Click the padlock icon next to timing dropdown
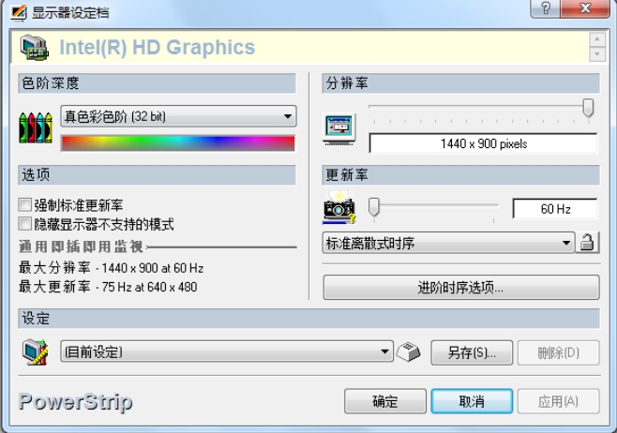The width and height of the screenshot is (617, 433). 588,242
